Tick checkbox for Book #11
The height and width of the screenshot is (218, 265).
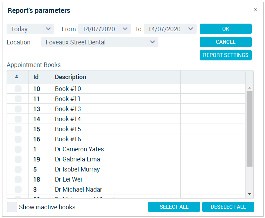tap(18, 99)
